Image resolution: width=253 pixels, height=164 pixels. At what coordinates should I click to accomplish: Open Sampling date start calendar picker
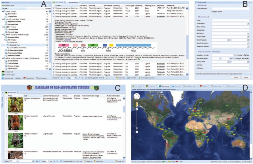[x=228, y=40]
